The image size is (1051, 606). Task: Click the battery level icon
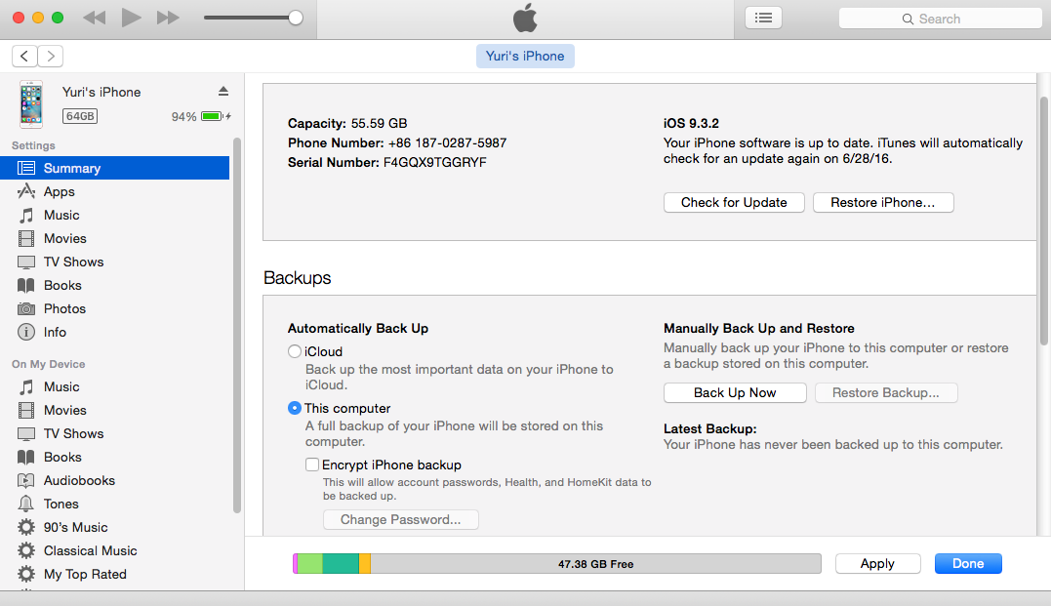click(x=213, y=117)
